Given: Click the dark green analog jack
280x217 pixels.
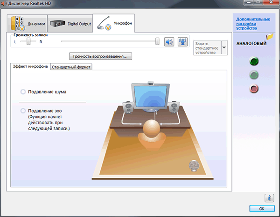Looking at the screenshot, I should pyautogui.click(x=254, y=61).
